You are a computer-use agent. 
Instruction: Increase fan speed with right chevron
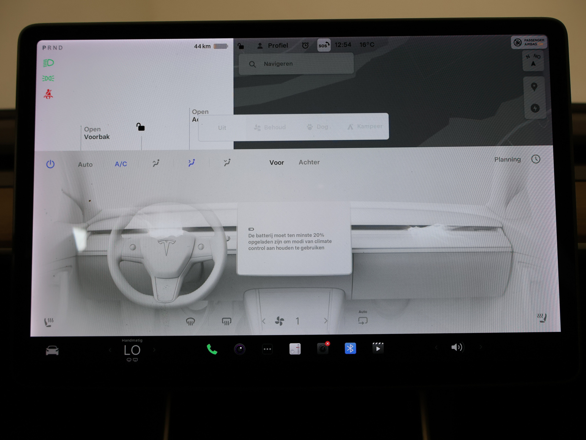326,321
